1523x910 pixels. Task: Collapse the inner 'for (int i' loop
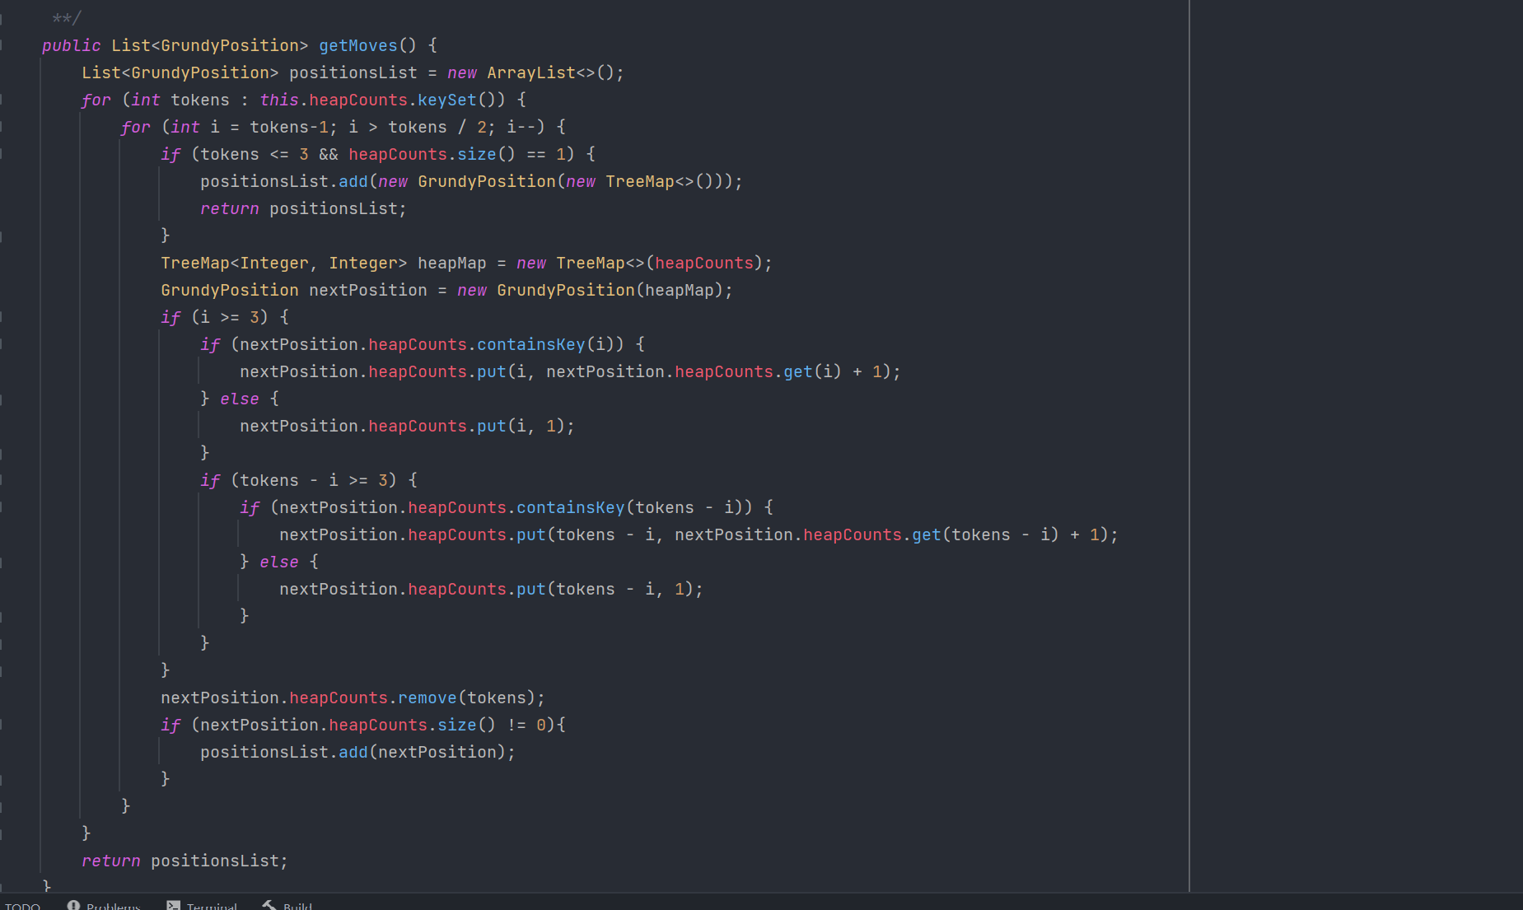tap(2, 127)
